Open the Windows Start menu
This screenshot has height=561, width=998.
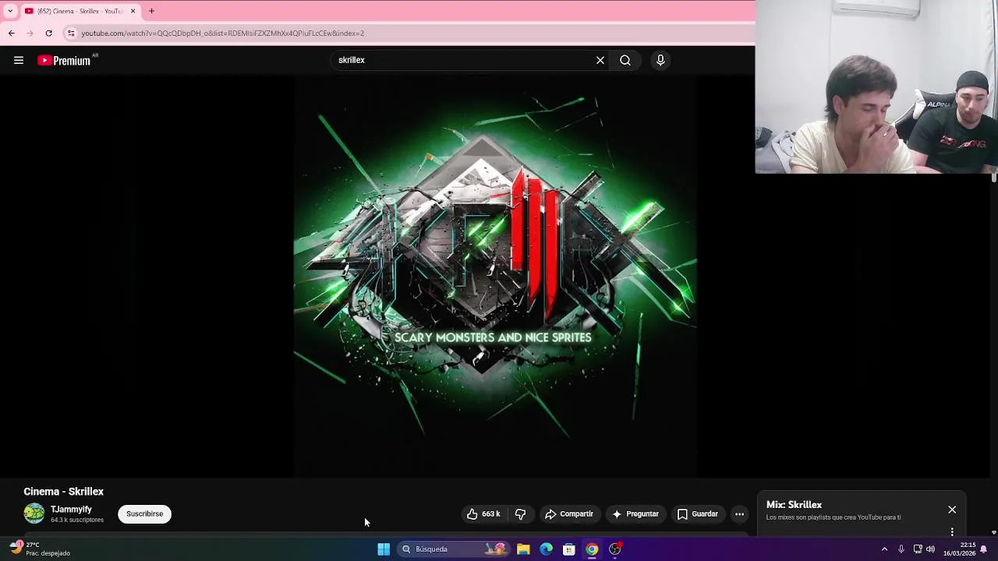tap(384, 549)
